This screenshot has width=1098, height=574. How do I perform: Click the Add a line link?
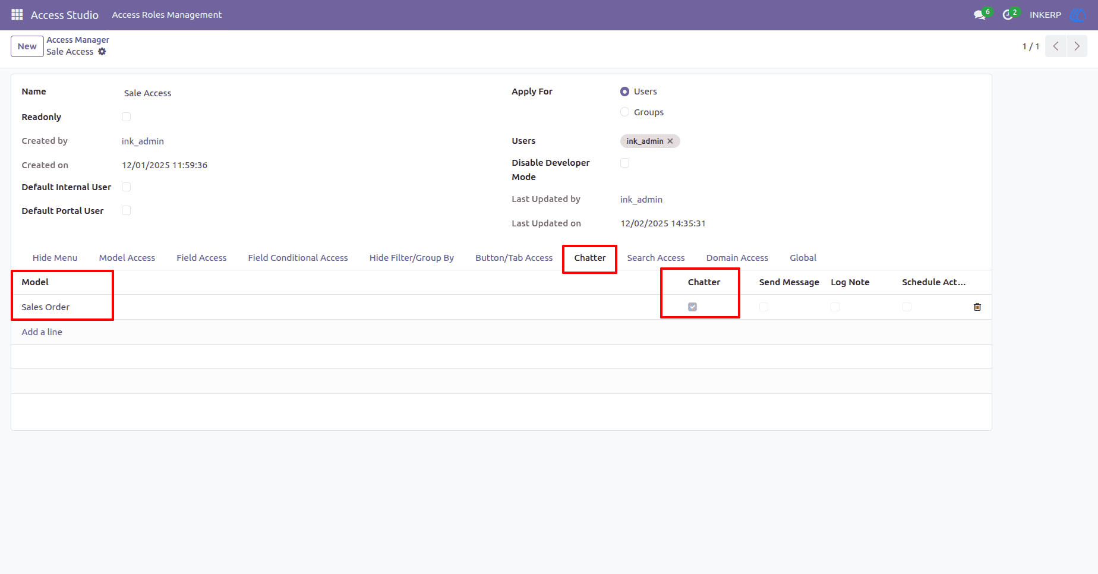[x=42, y=332]
